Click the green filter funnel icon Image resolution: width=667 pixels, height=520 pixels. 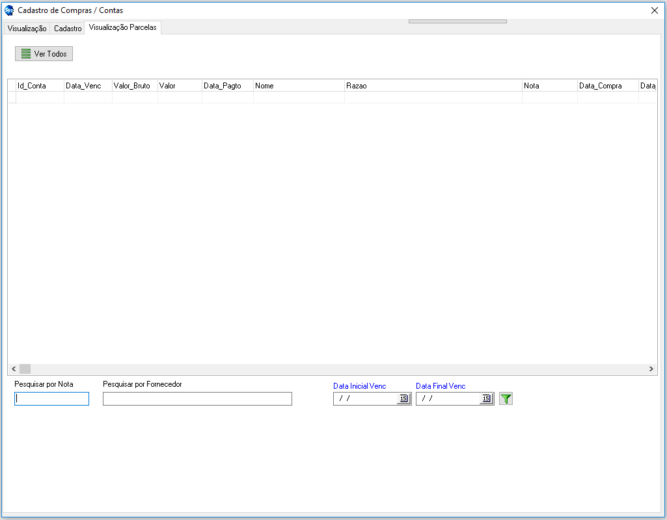click(x=506, y=399)
